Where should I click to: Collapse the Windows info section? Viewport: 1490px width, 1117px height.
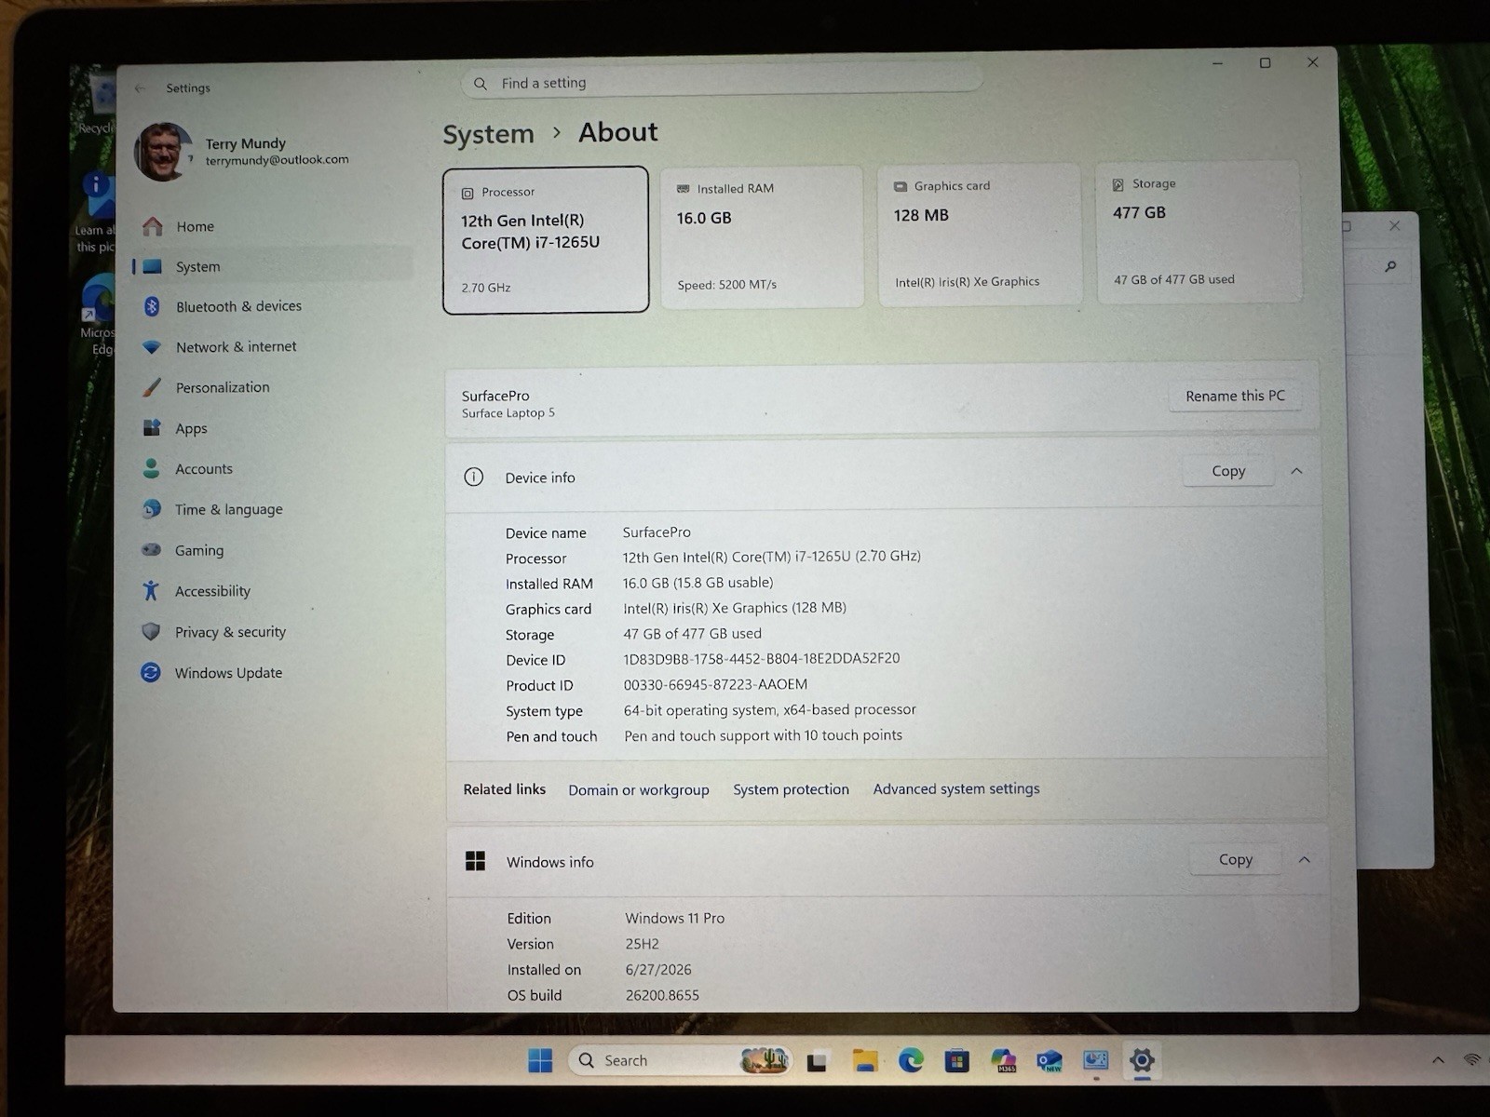coord(1305,859)
